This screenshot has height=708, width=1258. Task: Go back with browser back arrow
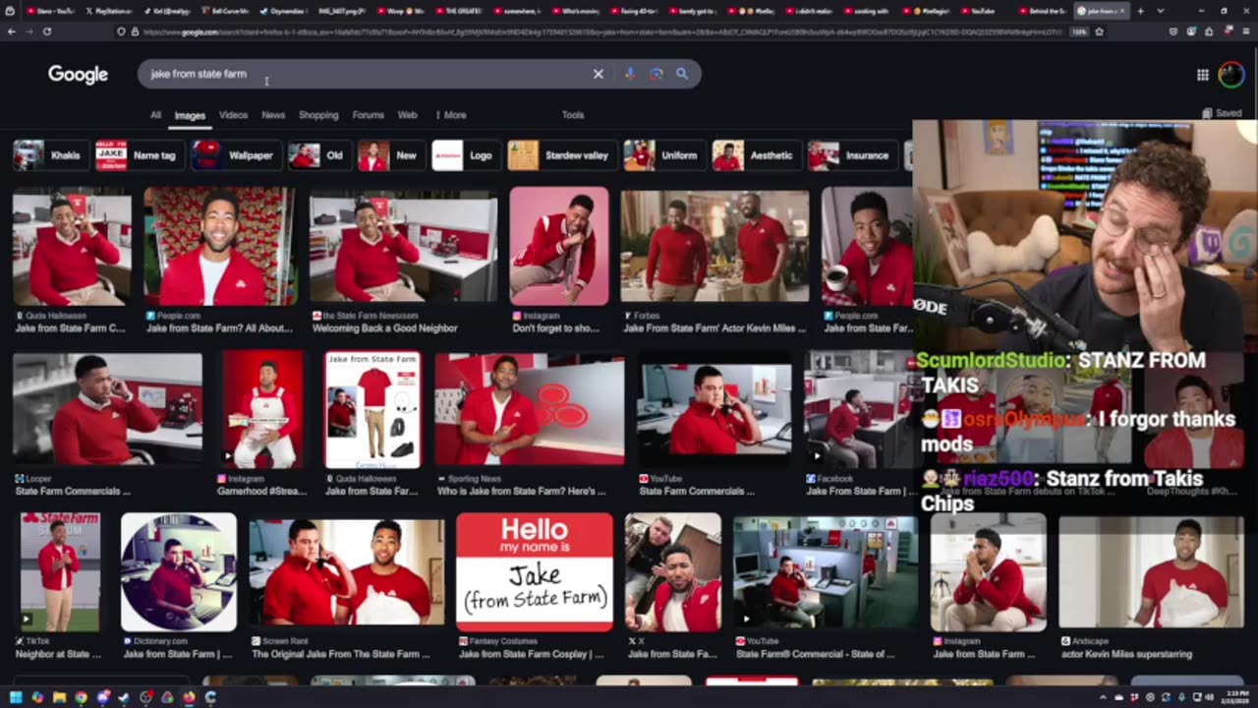12,31
